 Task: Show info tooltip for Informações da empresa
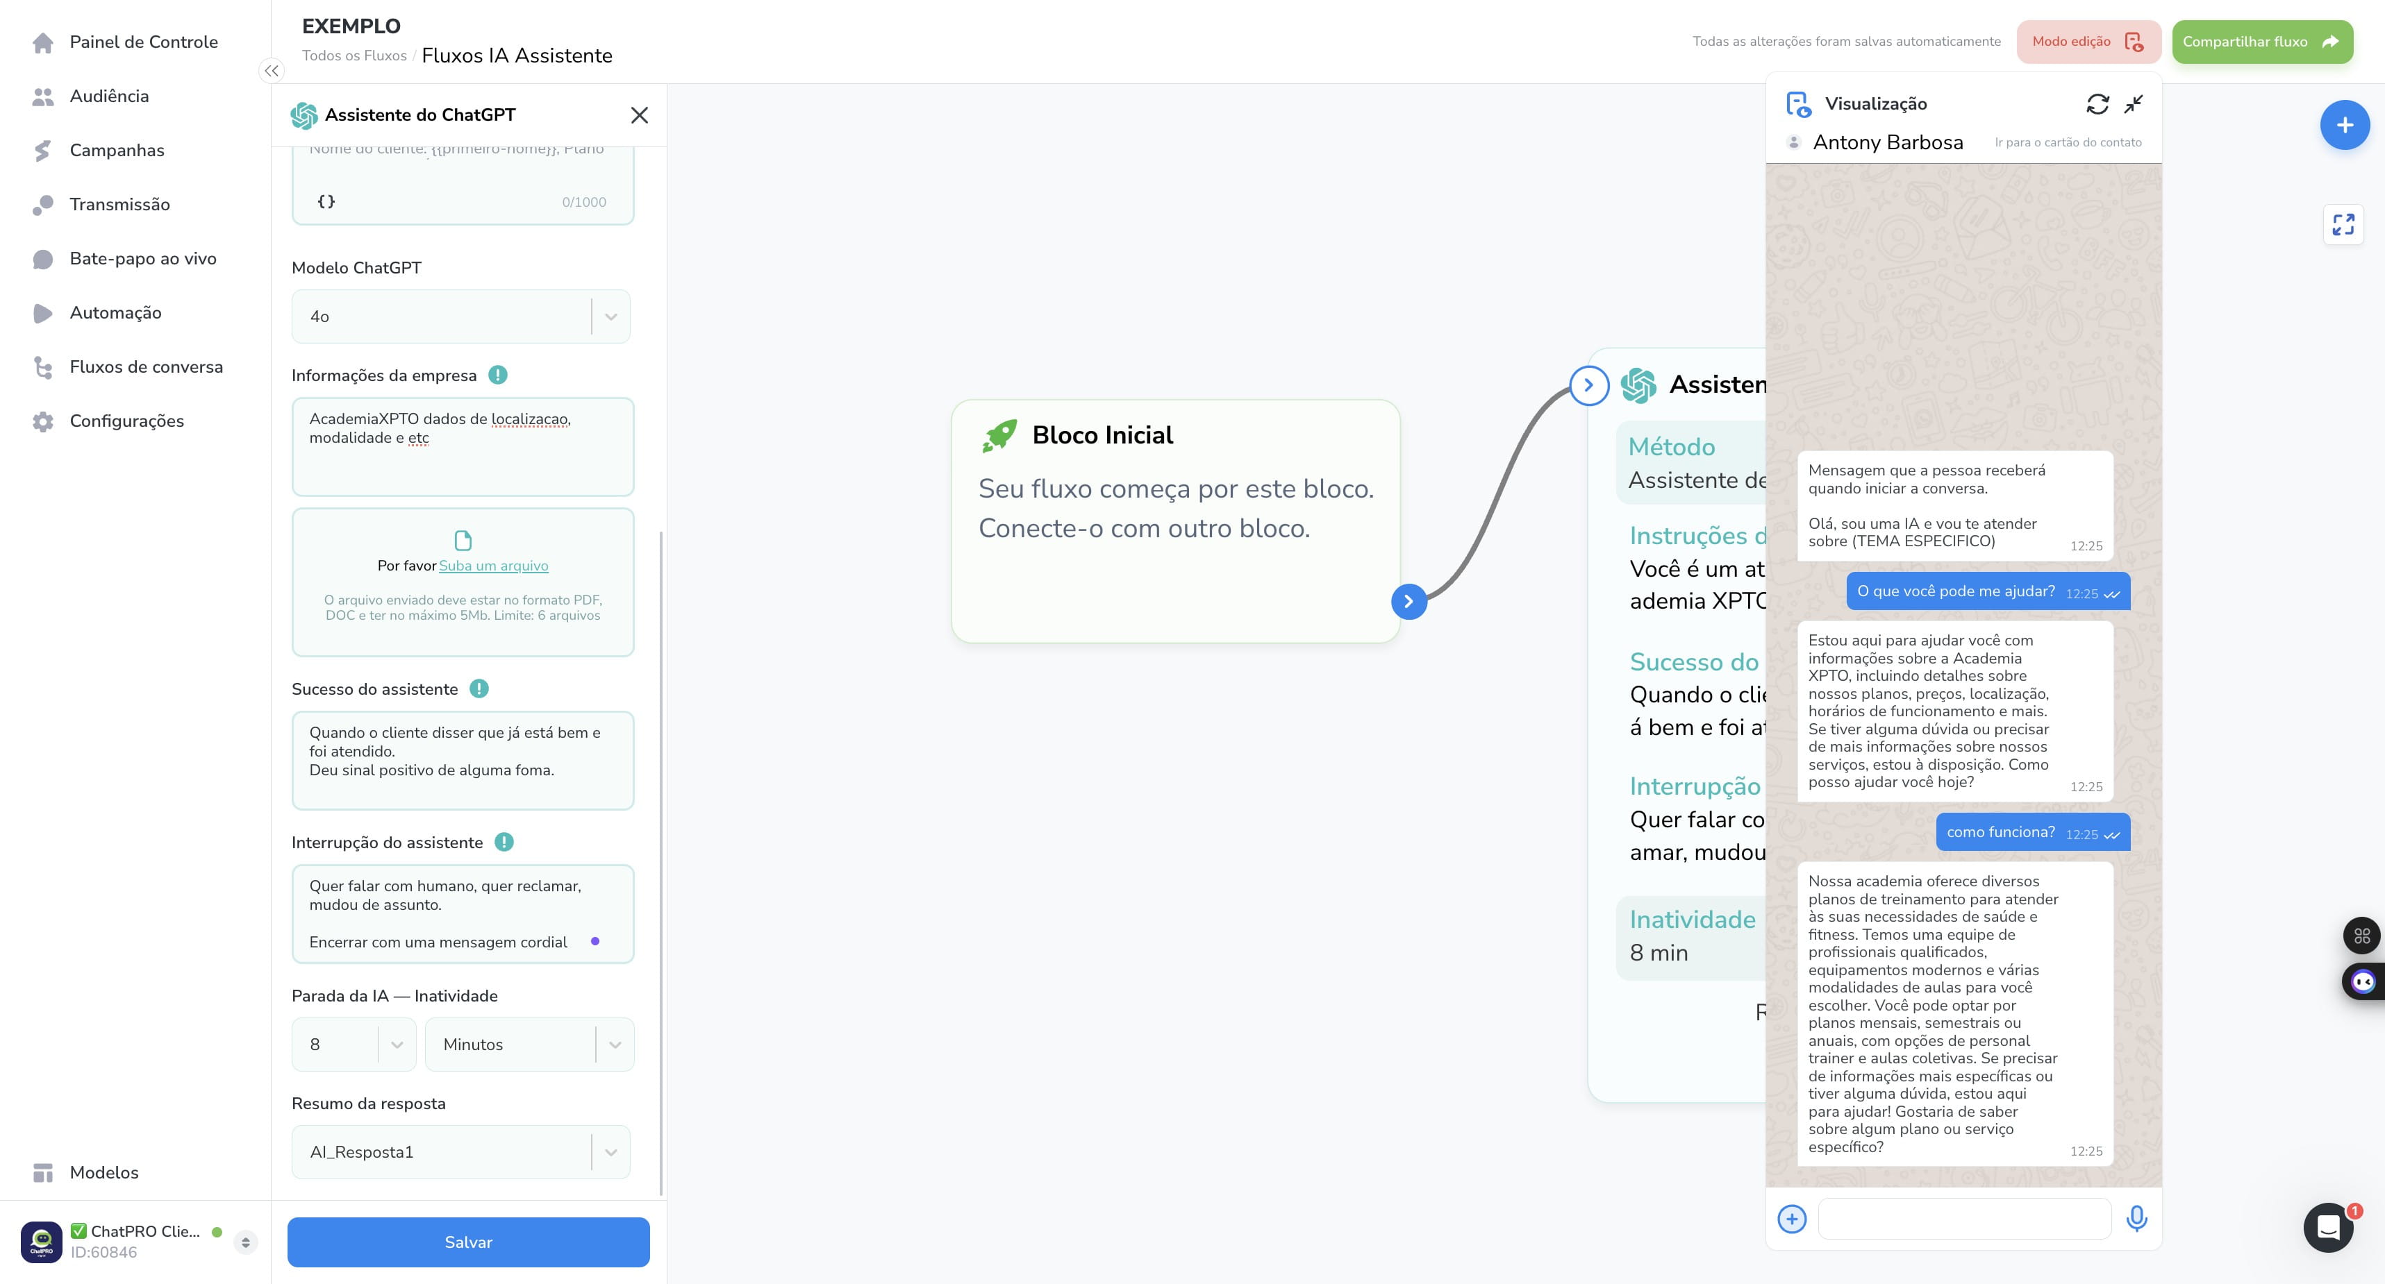pos(497,375)
